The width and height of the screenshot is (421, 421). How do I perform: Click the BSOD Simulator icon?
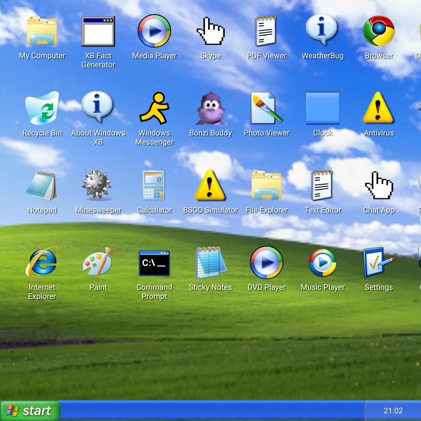(x=210, y=185)
